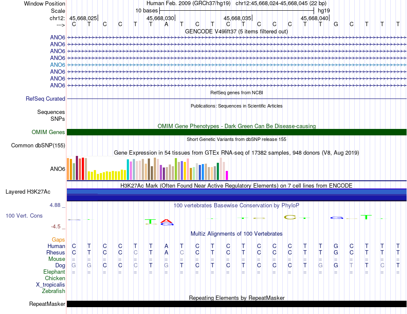Click the Dog species label
The height and width of the screenshot is (314, 407).
[x=60, y=266]
